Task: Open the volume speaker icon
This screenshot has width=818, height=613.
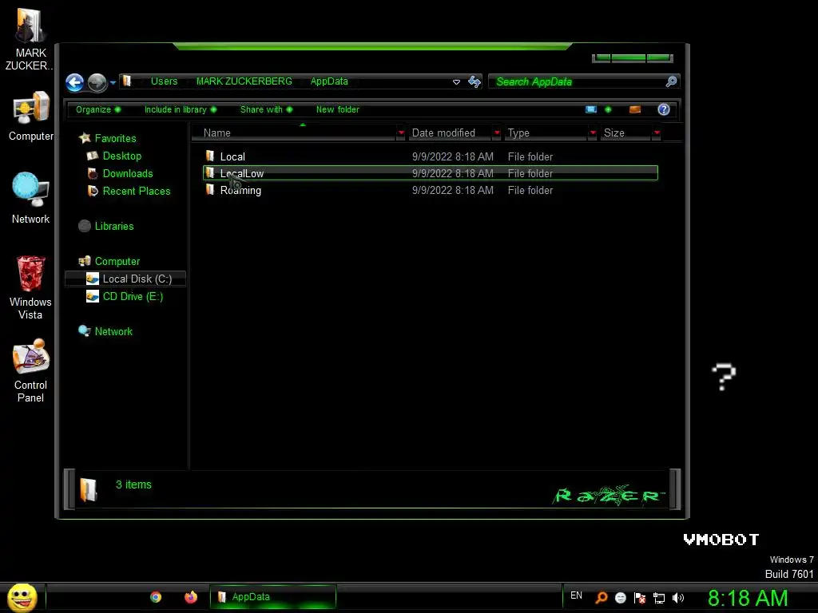Action: coord(677,598)
